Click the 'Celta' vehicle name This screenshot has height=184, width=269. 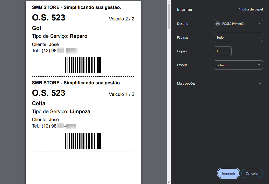point(39,103)
